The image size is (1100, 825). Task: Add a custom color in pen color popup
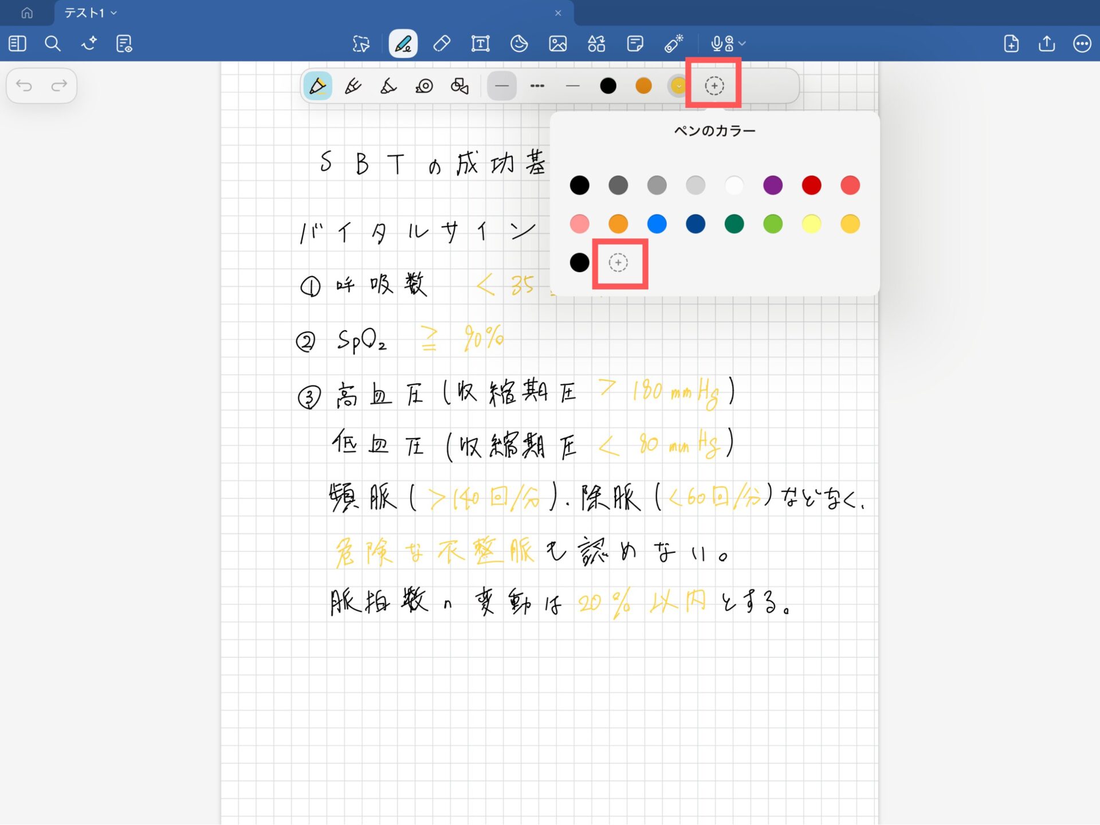click(x=618, y=262)
